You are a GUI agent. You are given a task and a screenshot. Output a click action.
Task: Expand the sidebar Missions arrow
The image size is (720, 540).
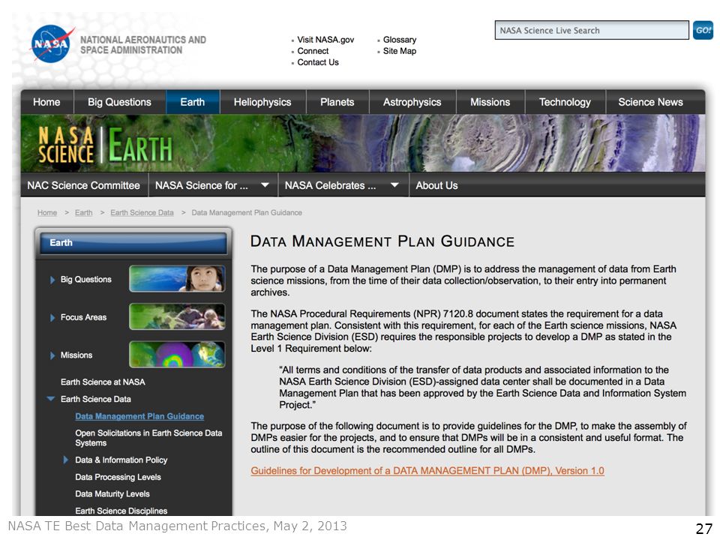click(x=52, y=355)
